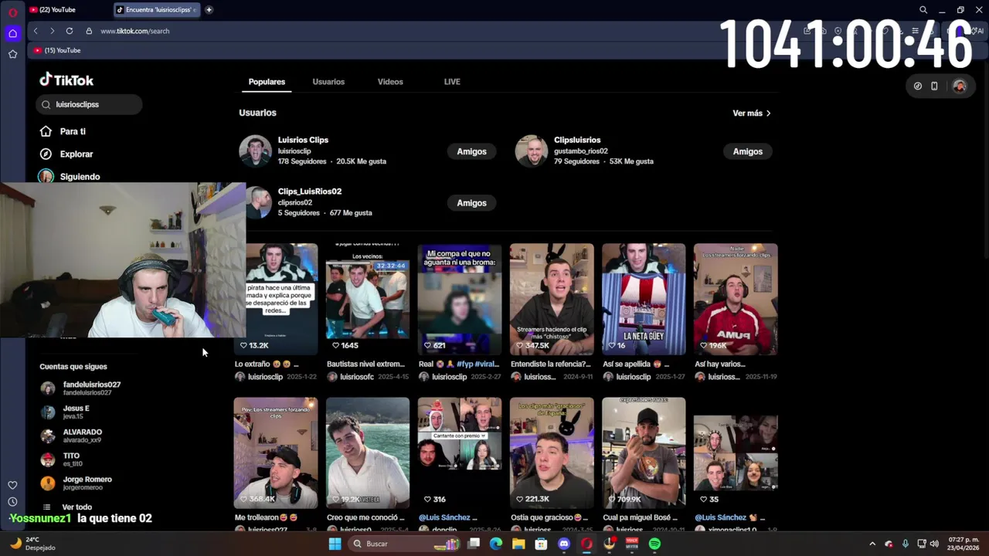Viewport: 989px width, 556px height.
Task: Reload the TikTok page
Action: tap(70, 31)
